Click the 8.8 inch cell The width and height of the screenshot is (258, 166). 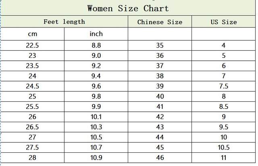[x=96, y=45]
